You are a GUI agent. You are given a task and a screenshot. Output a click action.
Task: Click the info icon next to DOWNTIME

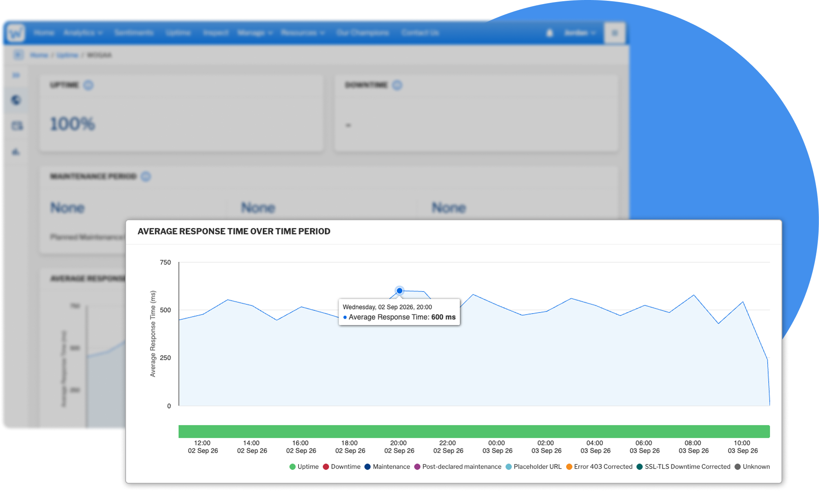397,85
